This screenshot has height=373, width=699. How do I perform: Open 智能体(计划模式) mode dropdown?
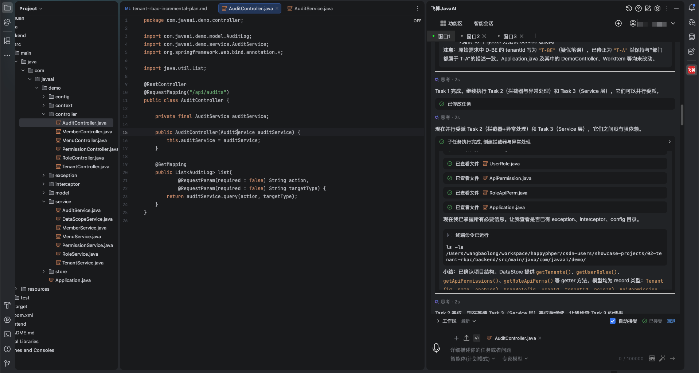[x=473, y=359]
